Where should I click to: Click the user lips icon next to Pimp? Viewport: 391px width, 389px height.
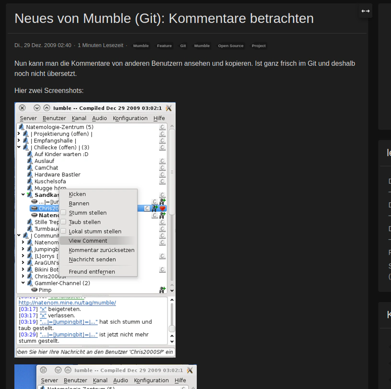pos(34,290)
